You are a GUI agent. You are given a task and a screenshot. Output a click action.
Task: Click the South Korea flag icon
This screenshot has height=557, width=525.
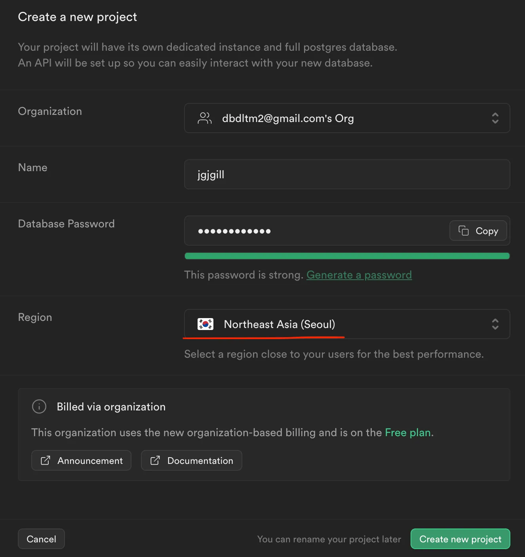point(205,324)
